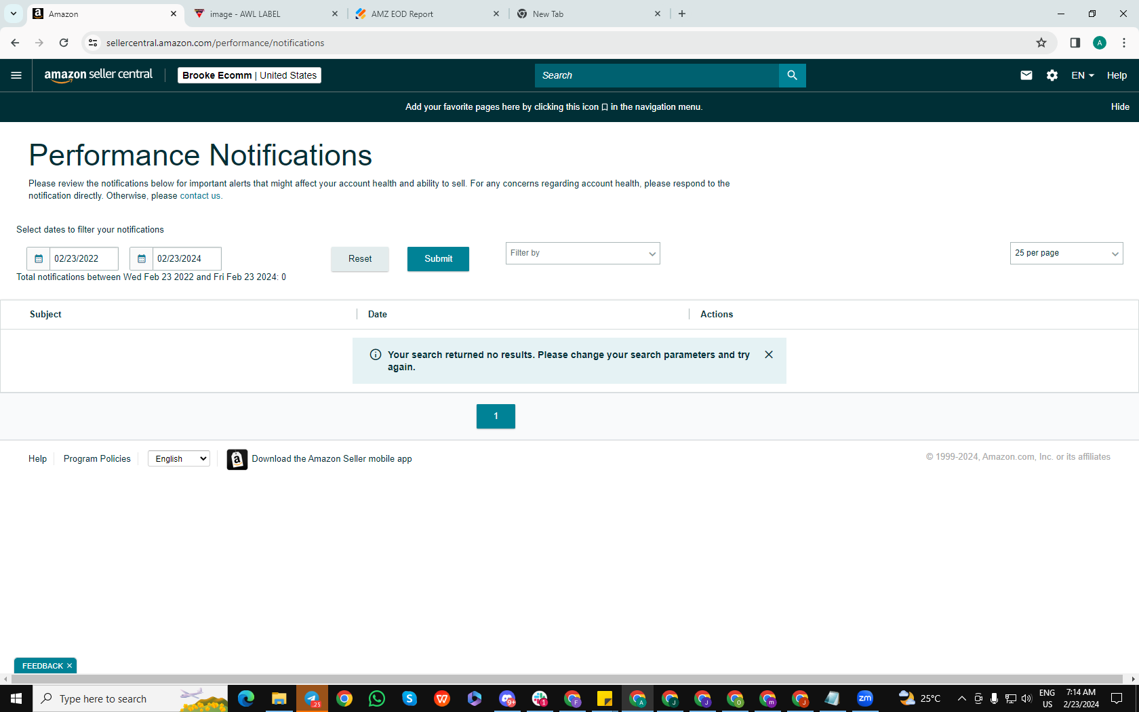Show hidden system tray icons
Image resolution: width=1139 pixels, height=712 pixels.
(x=961, y=698)
